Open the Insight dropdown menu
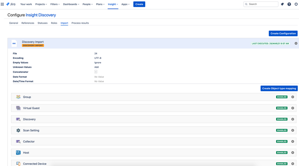The width and height of the screenshot is (299, 166). (x=113, y=4)
